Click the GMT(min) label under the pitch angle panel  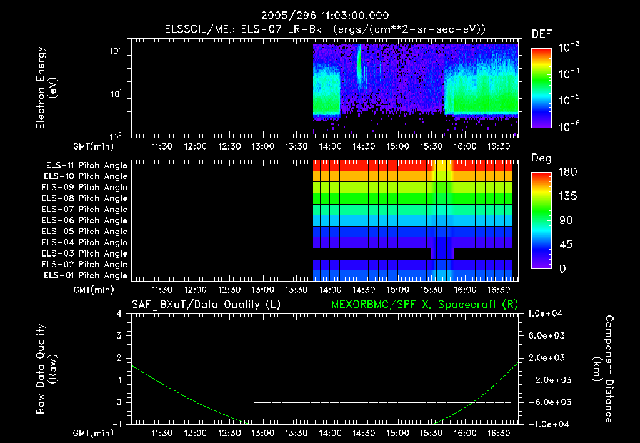pos(94,290)
